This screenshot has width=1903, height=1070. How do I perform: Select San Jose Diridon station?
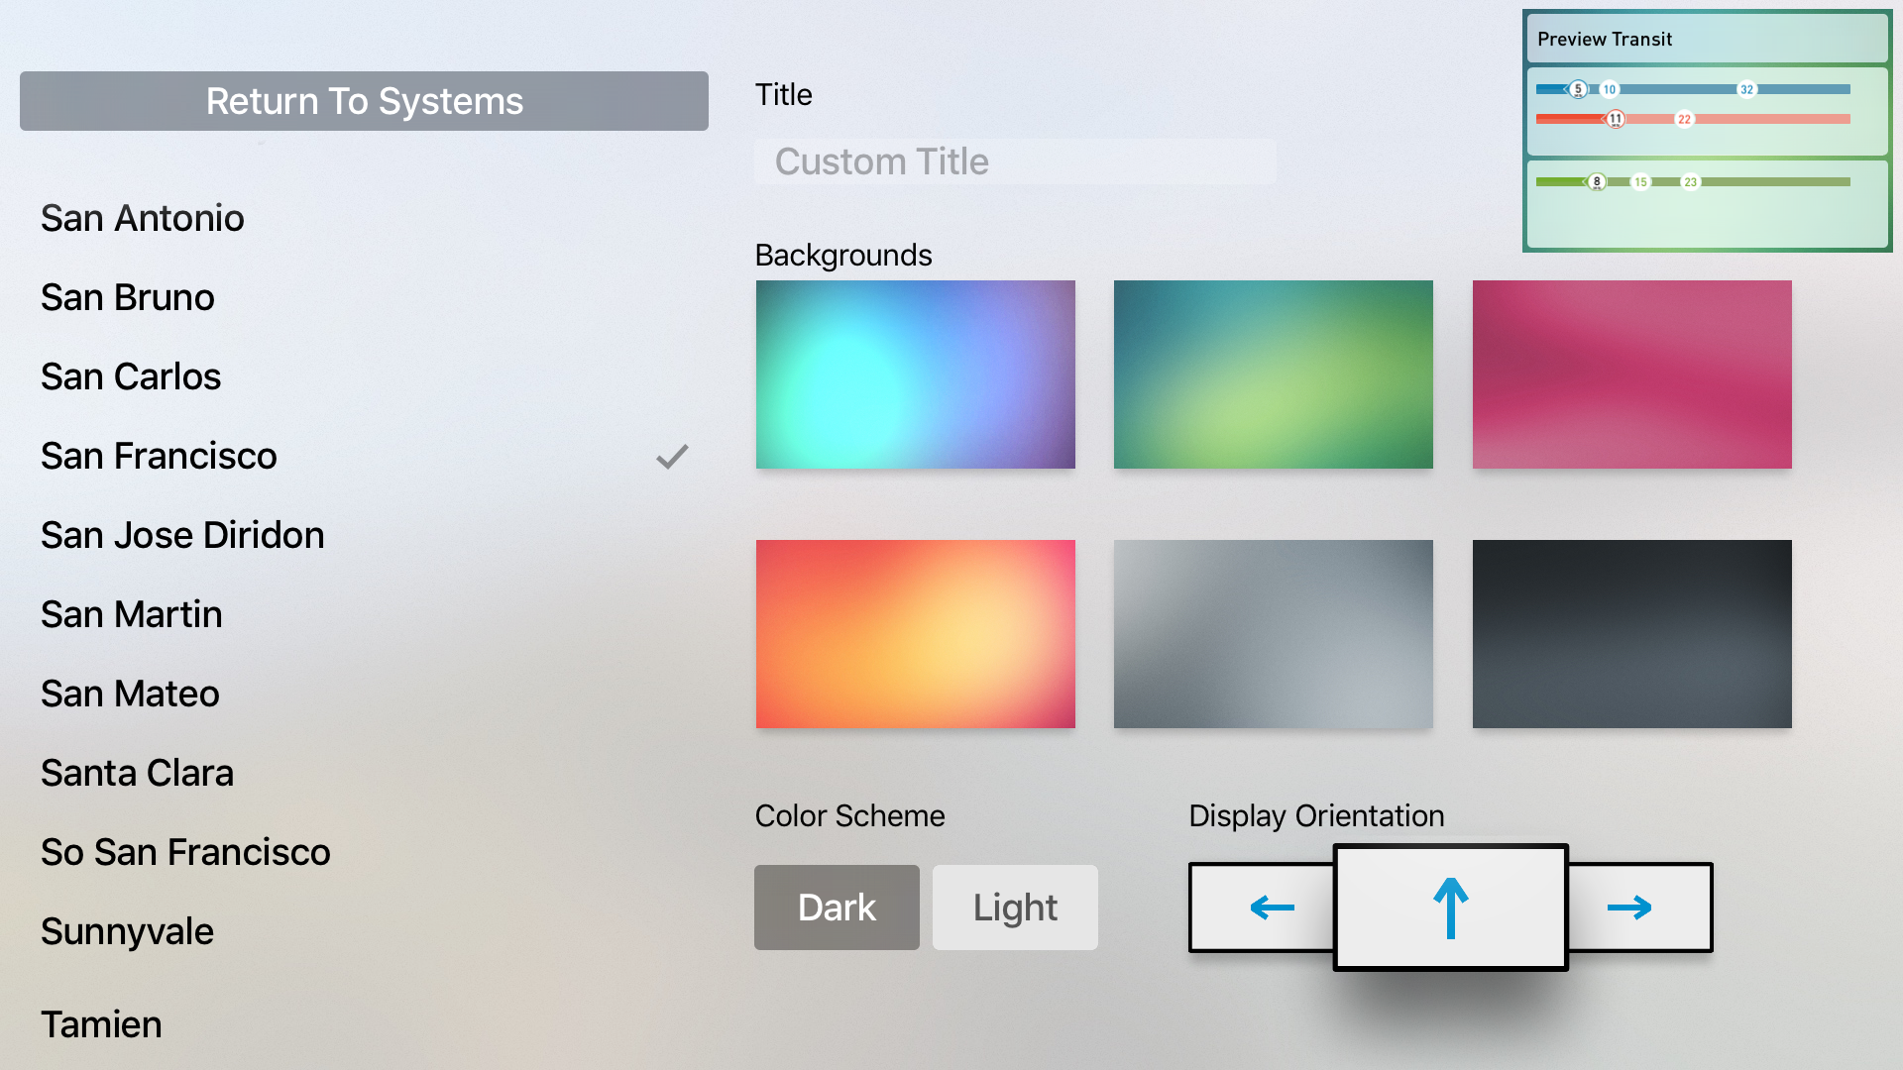364,535
